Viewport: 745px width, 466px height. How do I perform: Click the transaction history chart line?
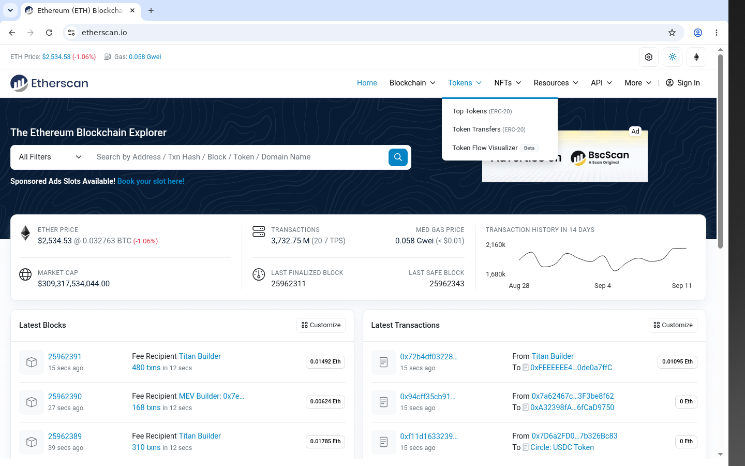click(x=603, y=259)
